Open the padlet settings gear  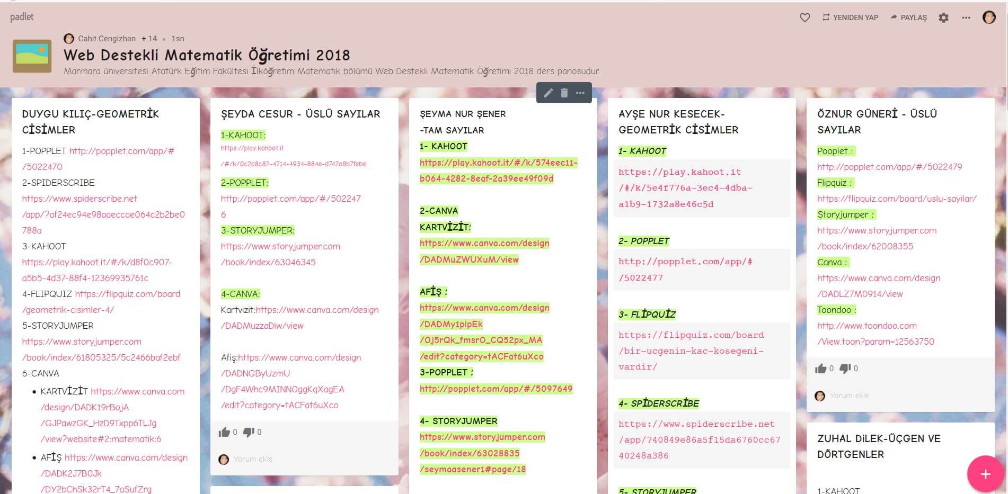click(x=943, y=17)
